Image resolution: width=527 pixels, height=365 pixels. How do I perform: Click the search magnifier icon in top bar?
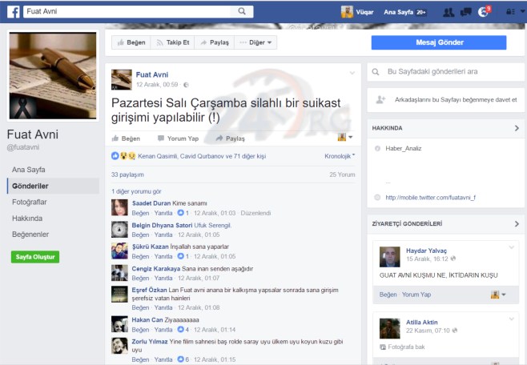click(242, 11)
